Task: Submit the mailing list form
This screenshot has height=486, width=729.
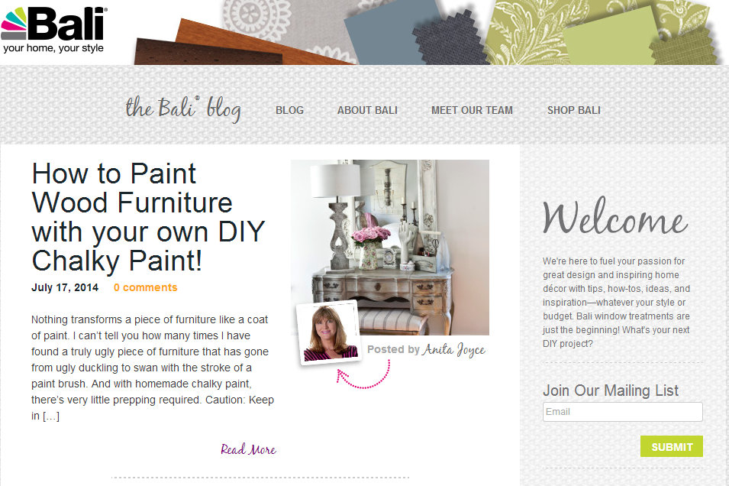Action: tap(671, 446)
